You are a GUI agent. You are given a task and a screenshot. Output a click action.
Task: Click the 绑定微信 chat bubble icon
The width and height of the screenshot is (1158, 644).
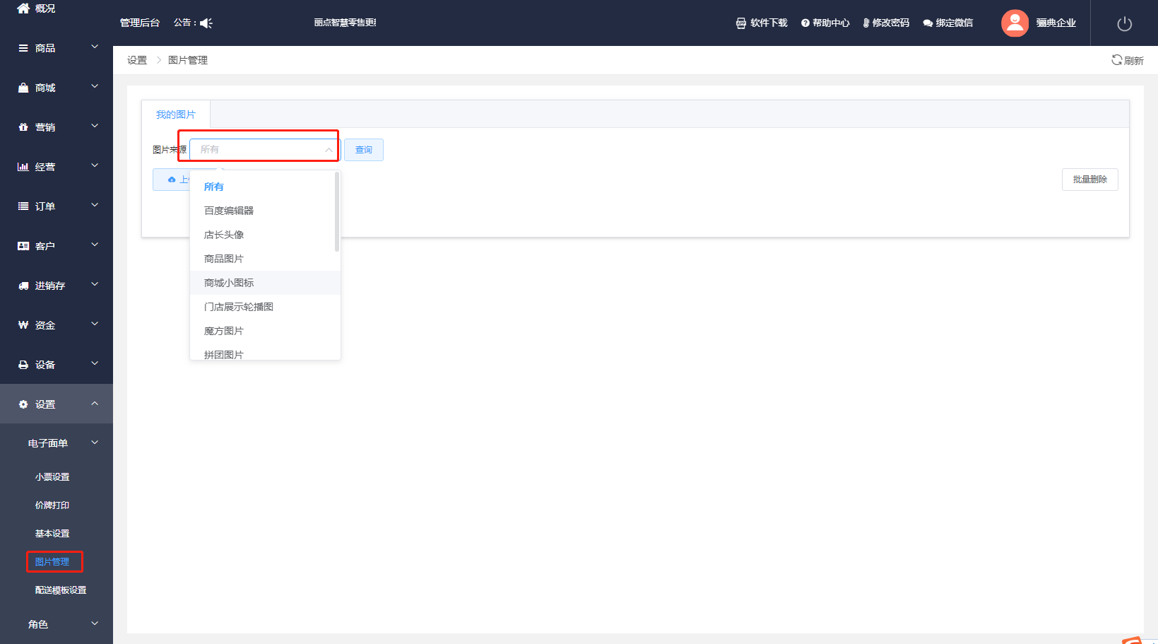point(928,23)
